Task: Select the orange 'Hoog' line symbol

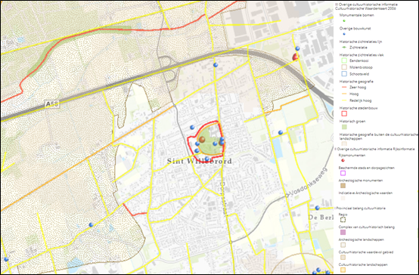Action: (x=344, y=94)
